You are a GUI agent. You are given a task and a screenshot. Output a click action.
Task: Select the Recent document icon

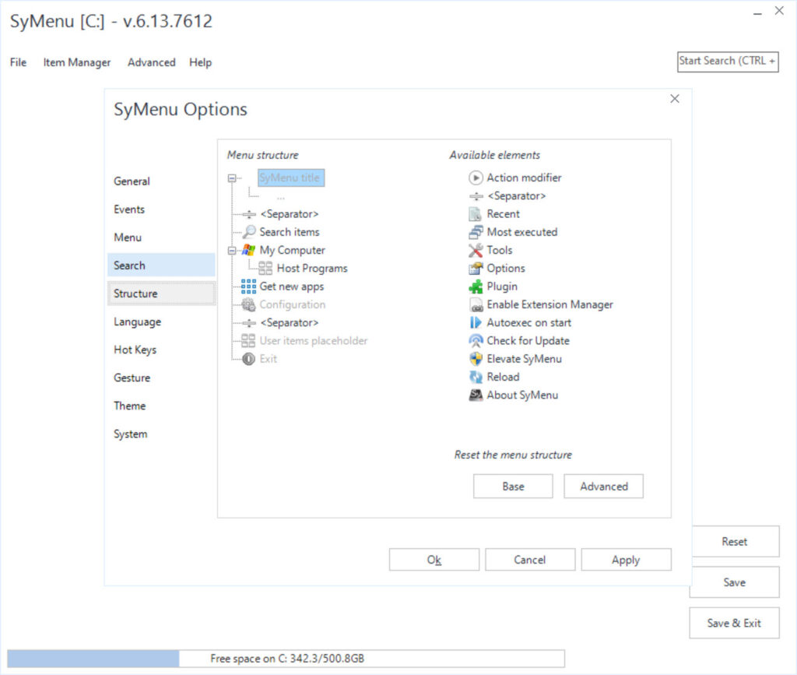[476, 214]
